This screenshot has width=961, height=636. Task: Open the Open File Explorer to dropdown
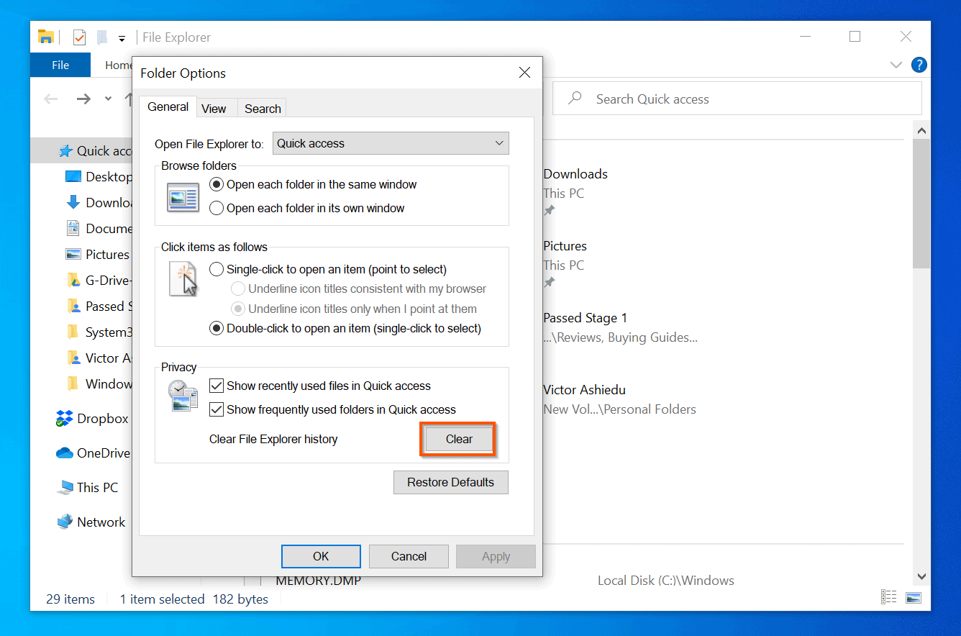pos(499,143)
